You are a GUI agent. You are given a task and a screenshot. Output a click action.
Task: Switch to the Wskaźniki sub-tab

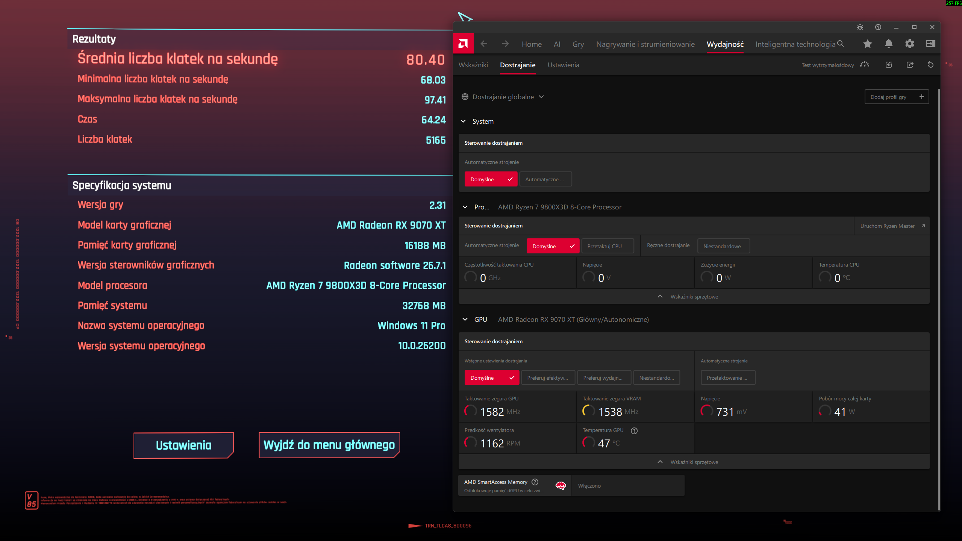pyautogui.click(x=473, y=65)
